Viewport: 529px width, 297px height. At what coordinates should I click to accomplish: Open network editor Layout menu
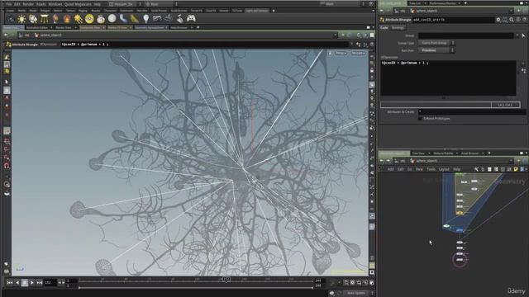click(444, 169)
